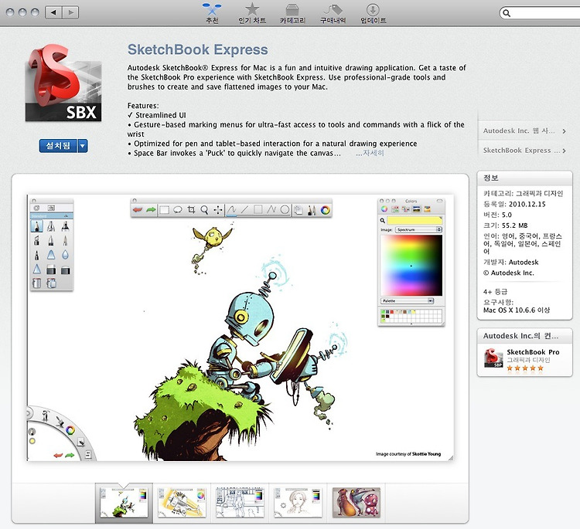Viewport: 580px width, 529px height.
Task: Click the App Store search field
Action: point(540,13)
